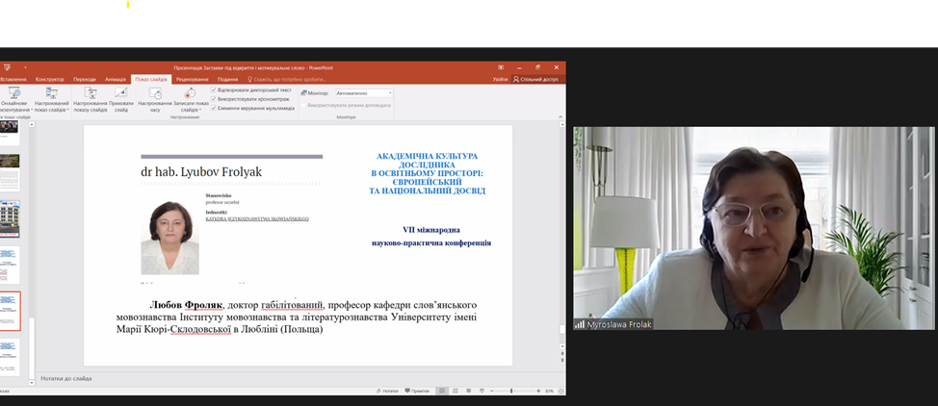Click Rehearse Timings (Настроювання часу) icon
This screenshot has width=938, height=406.
pyautogui.click(x=154, y=93)
